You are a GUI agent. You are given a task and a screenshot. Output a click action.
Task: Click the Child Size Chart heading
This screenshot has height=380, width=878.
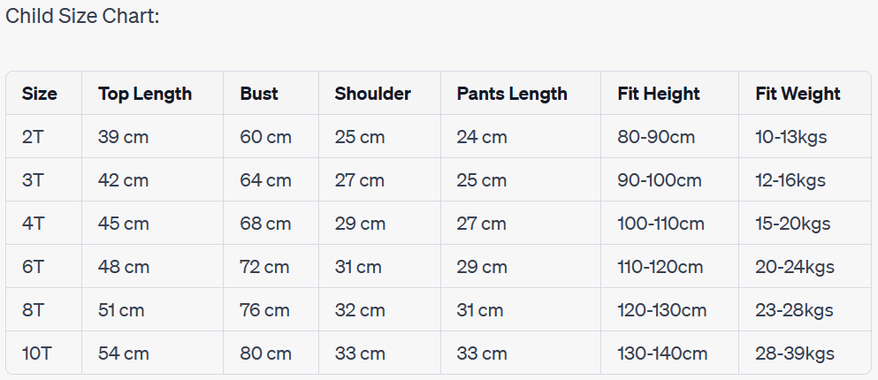click(82, 17)
